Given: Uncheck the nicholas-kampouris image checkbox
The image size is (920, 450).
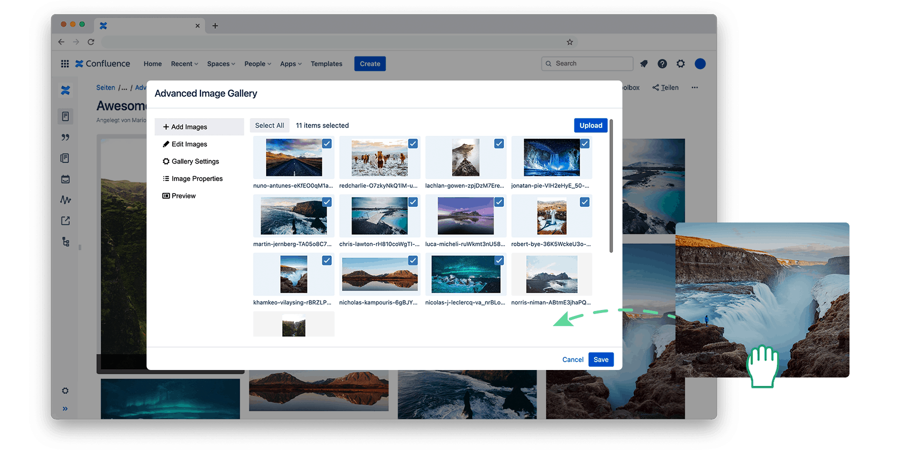Looking at the screenshot, I should (413, 260).
